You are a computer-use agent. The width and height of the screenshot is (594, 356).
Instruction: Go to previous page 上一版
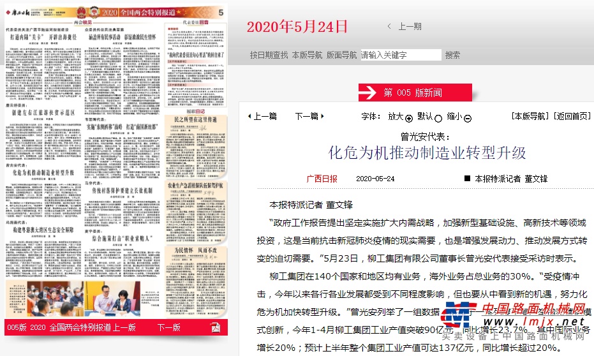click(124, 327)
